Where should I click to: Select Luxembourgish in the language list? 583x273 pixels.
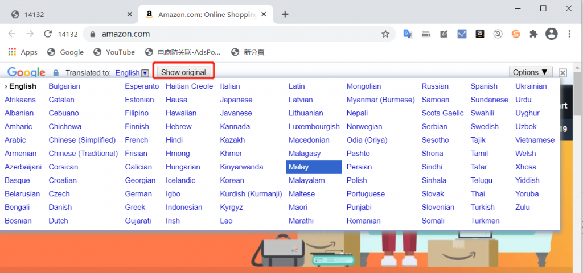(314, 127)
